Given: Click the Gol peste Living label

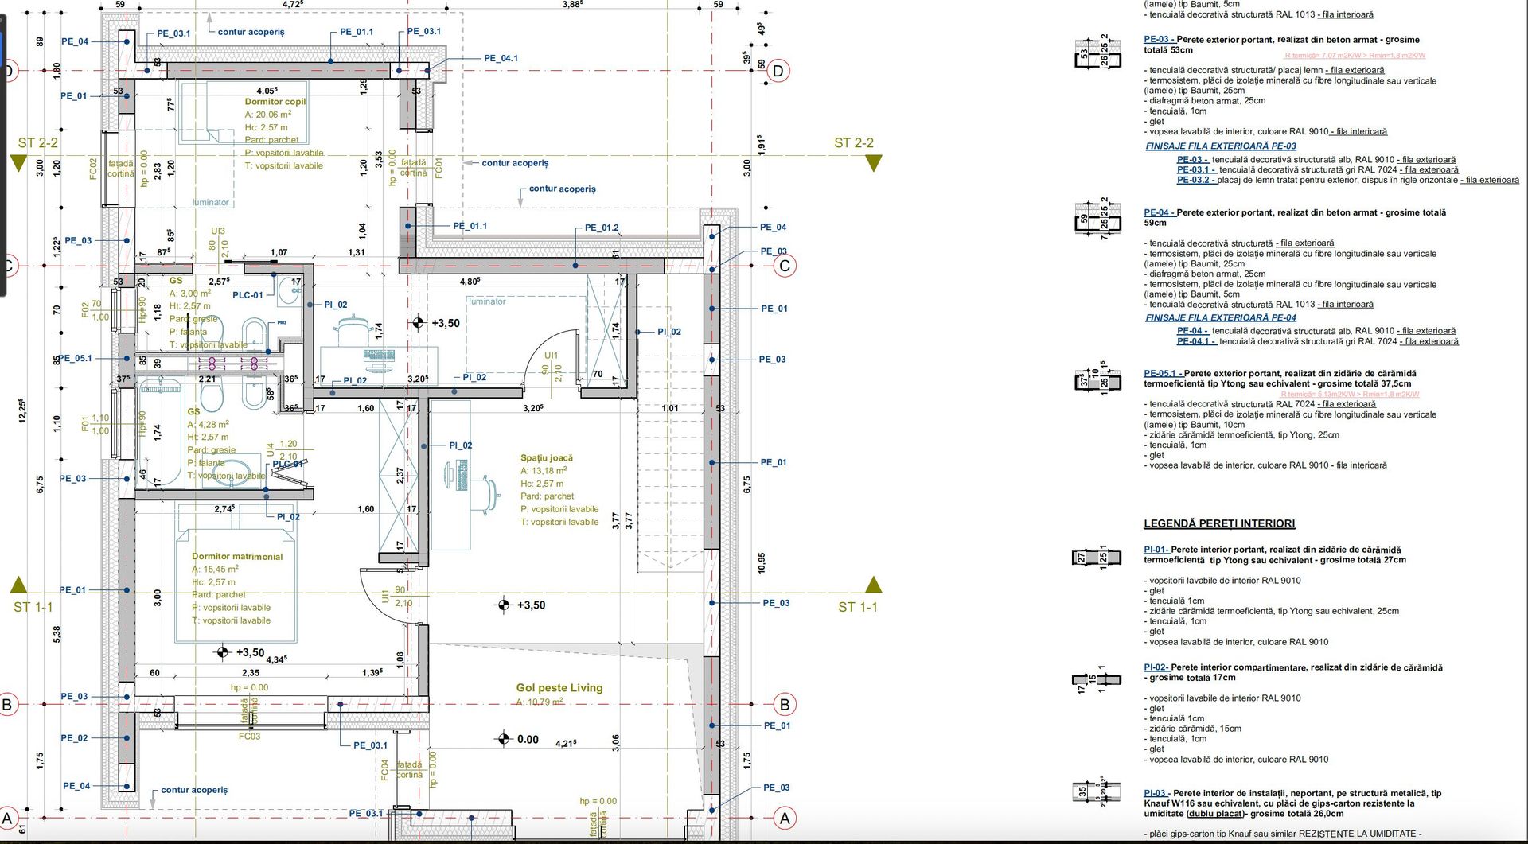Looking at the screenshot, I should point(559,688).
